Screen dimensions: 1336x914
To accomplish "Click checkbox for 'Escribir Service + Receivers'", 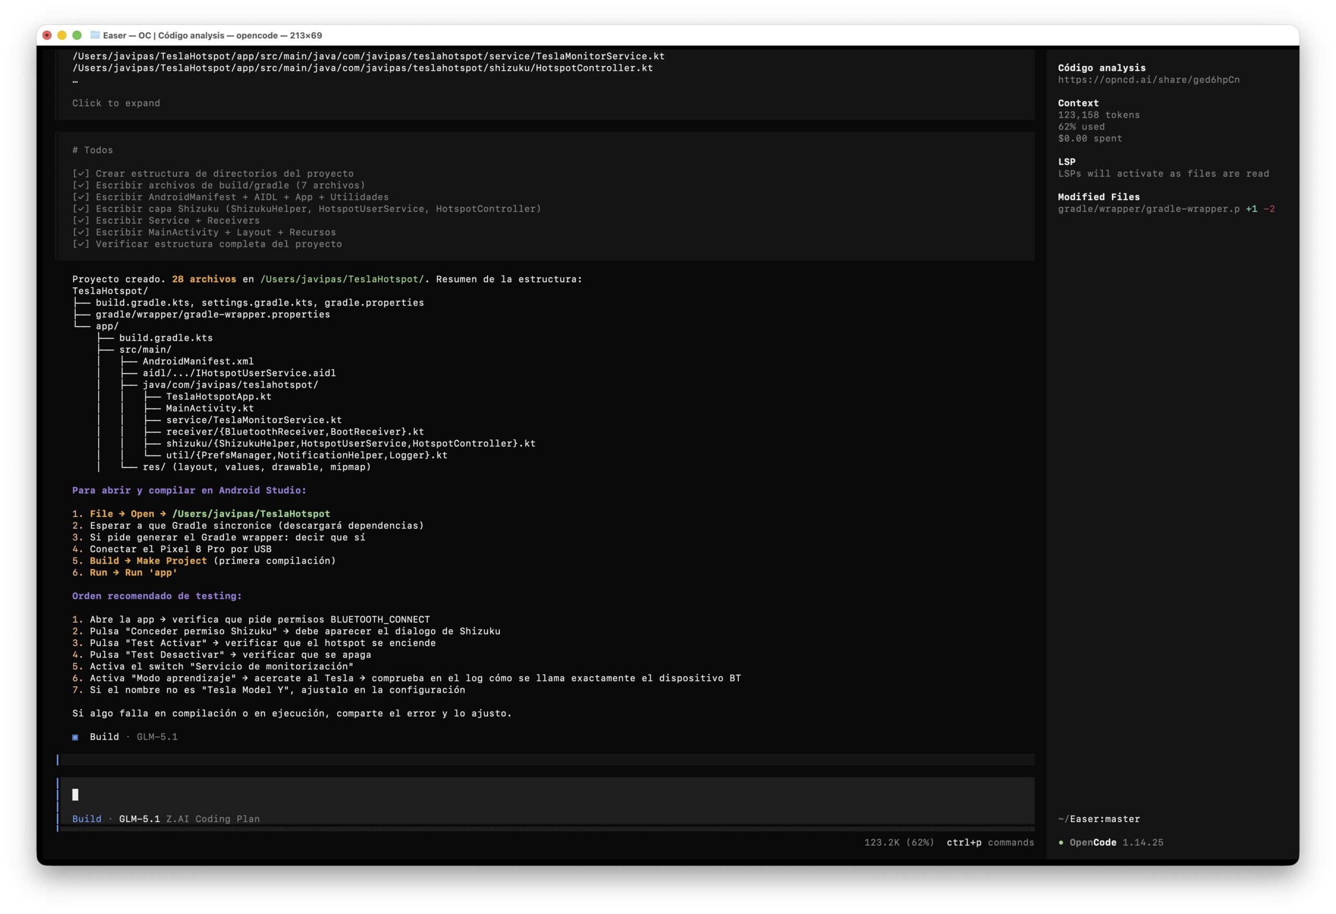I will tap(80, 221).
